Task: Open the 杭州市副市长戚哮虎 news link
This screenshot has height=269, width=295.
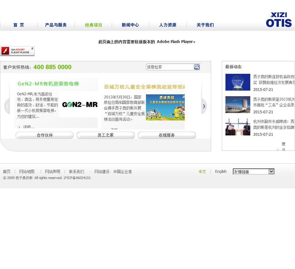Action: (274, 125)
